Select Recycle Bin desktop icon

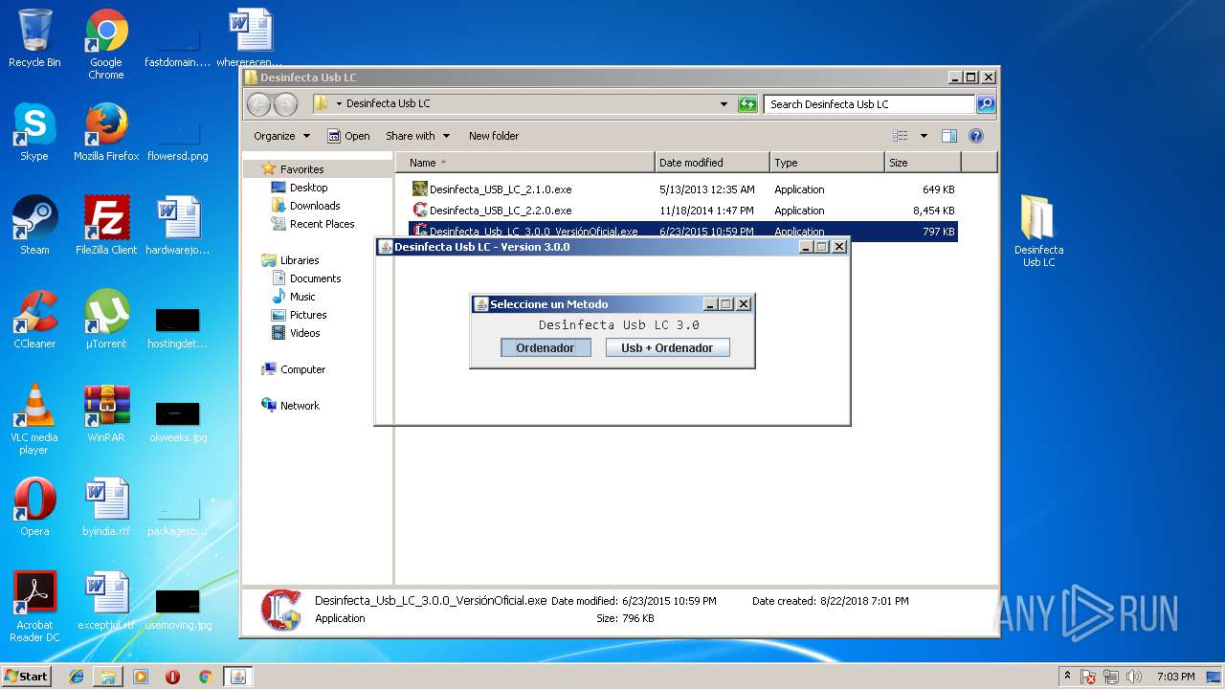tap(34, 38)
